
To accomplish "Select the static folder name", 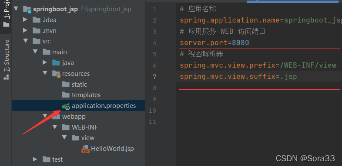I will tap(79, 85).
